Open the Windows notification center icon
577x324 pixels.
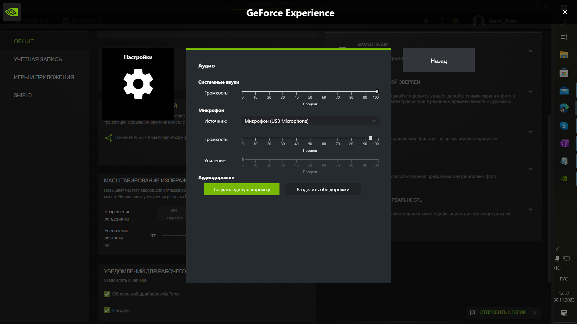point(564,313)
